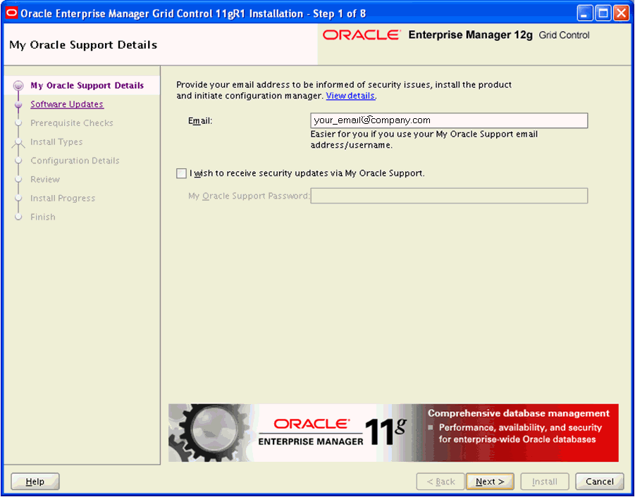This screenshot has width=635, height=497.
Task: Click the Oracle Enterprise Manager 11g banner
Action: [393, 433]
